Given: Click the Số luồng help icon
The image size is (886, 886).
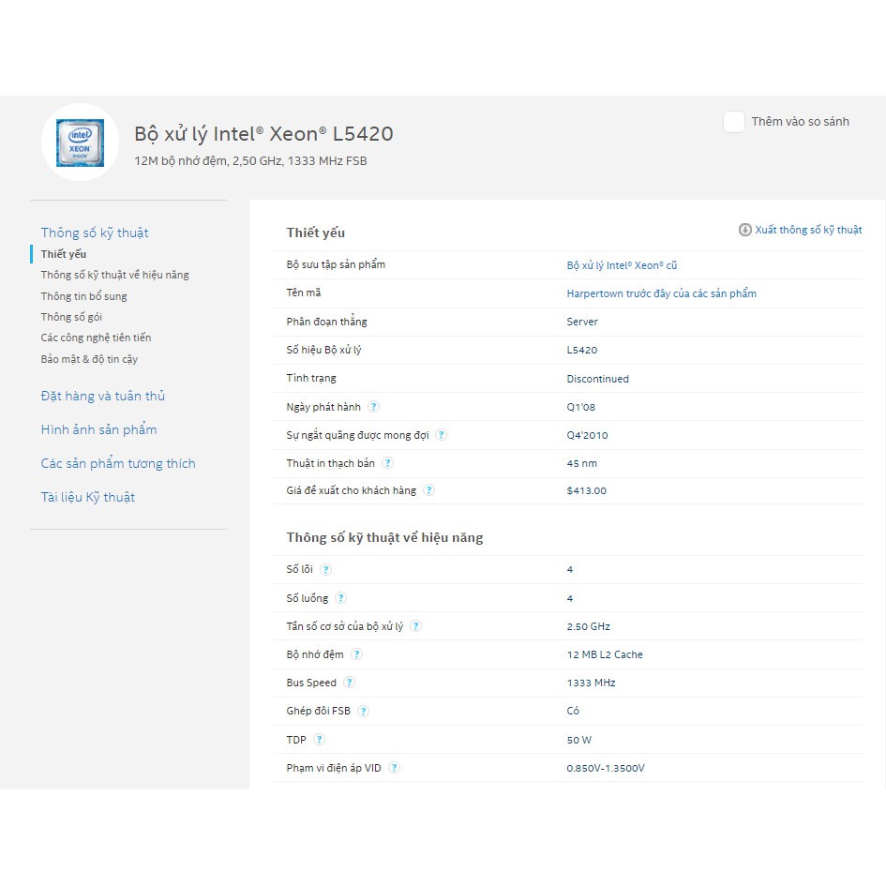Looking at the screenshot, I should tap(341, 598).
